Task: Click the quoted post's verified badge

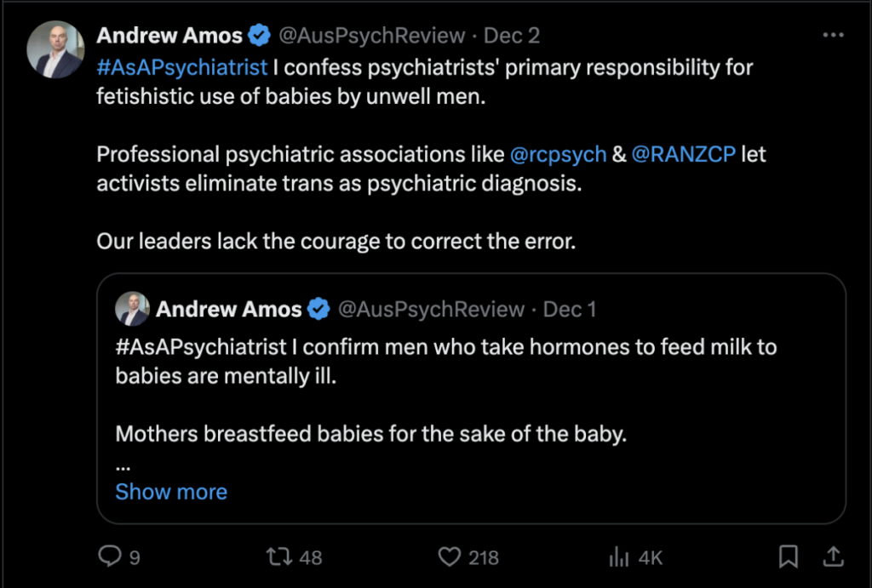Action: tap(318, 310)
